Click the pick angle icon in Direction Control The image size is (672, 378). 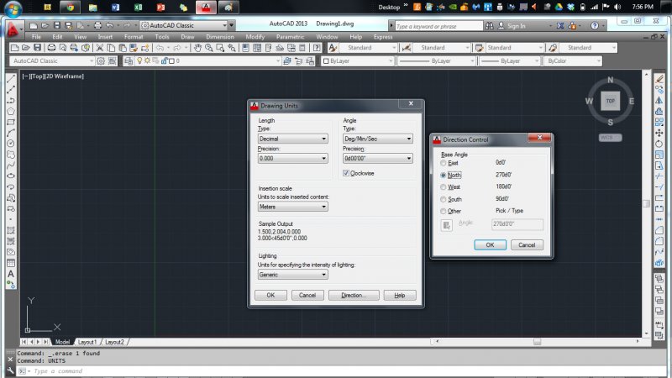(447, 225)
